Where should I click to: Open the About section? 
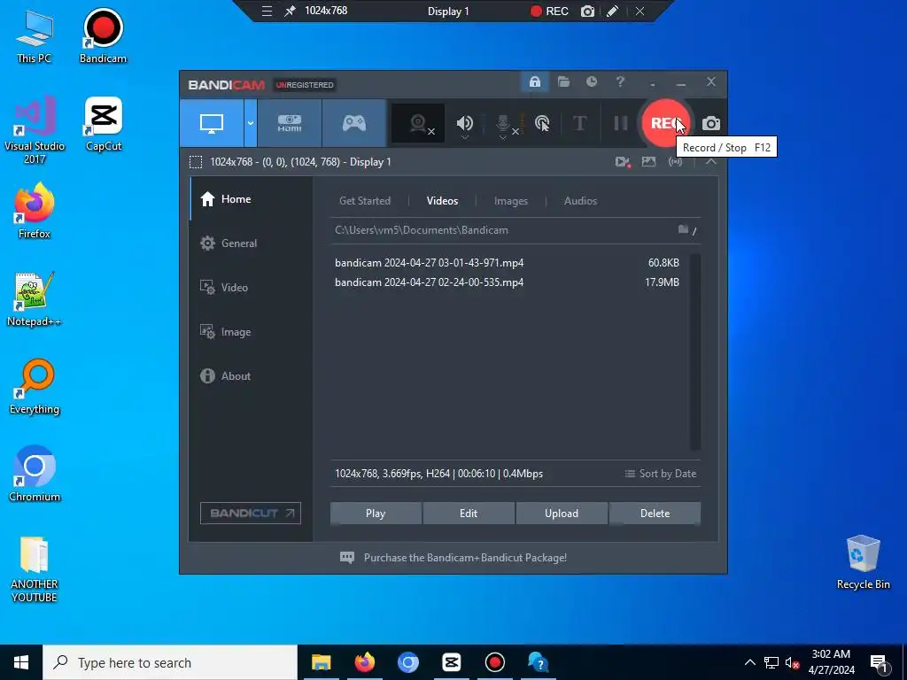point(251,375)
